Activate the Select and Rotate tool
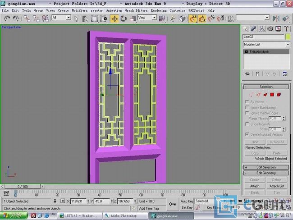Screen dimensions: 293x220 pos(124,18)
